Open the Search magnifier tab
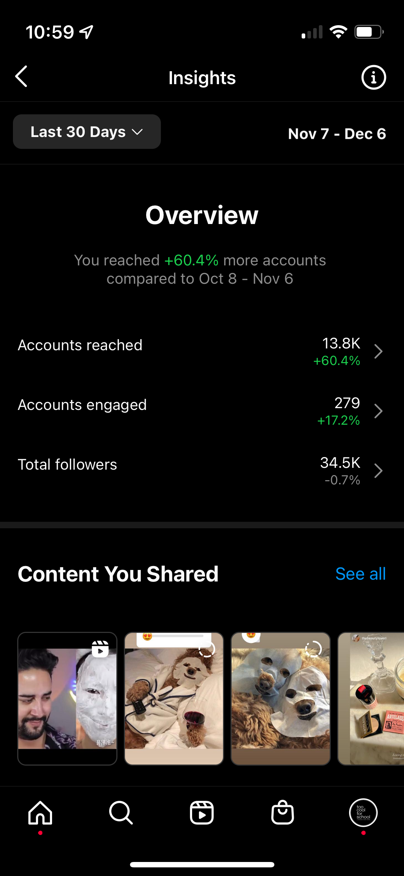404x876 pixels. pyautogui.click(x=121, y=813)
